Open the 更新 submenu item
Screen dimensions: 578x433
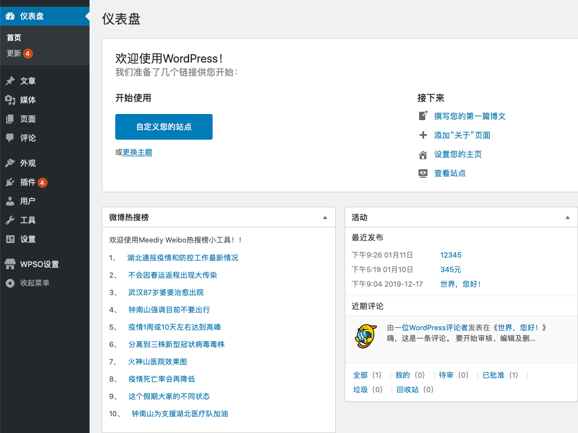[14, 54]
